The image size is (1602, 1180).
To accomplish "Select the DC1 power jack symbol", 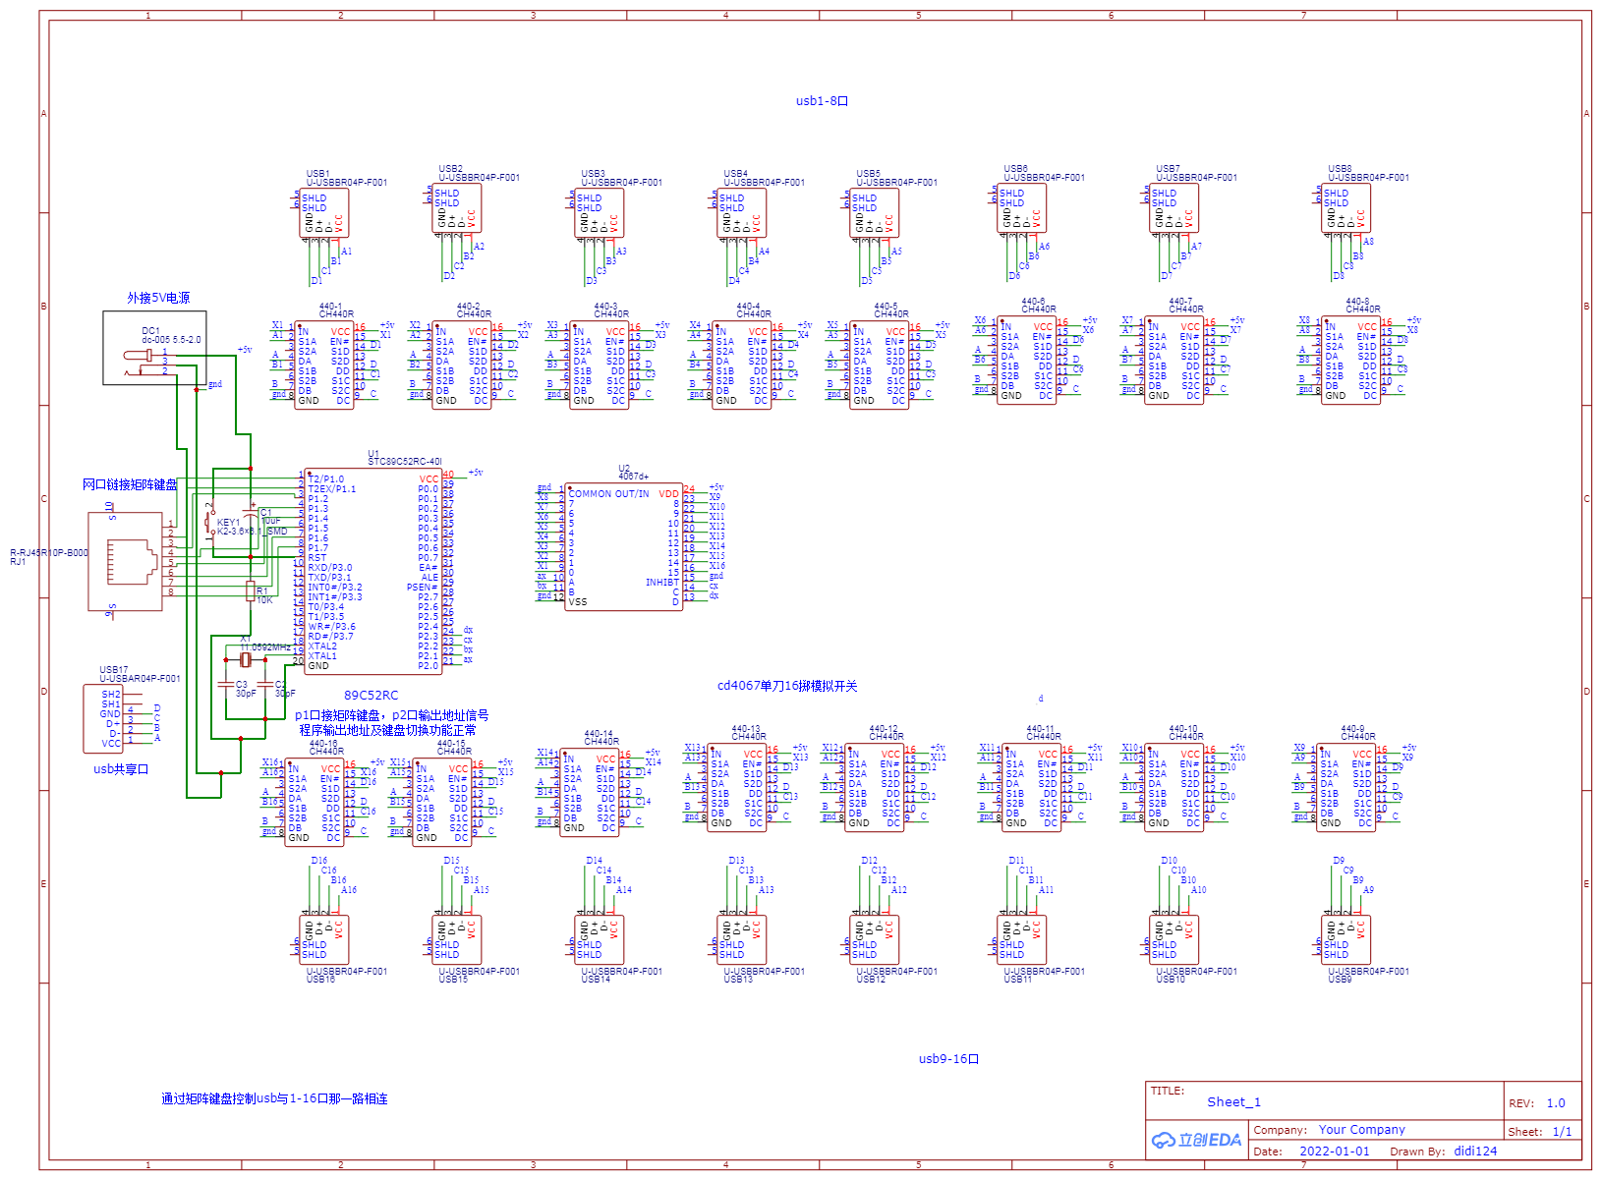I will pos(154,348).
